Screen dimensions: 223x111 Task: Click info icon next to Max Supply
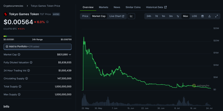tap(19, 94)
